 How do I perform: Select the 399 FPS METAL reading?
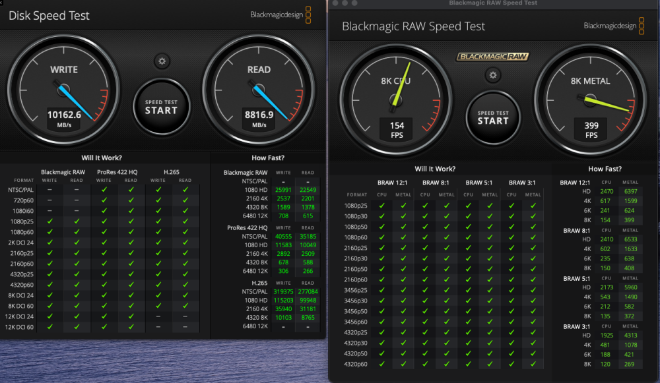[591, 130]
